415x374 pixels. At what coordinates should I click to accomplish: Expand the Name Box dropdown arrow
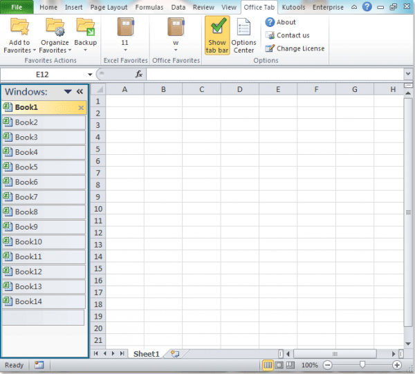pos(90,75)
